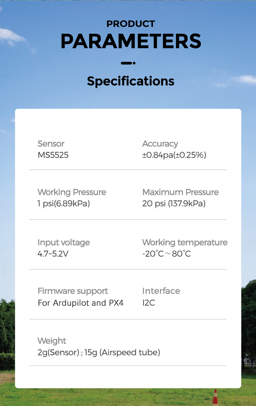Click the Working temperature label
256x406 pixels.
185,243
